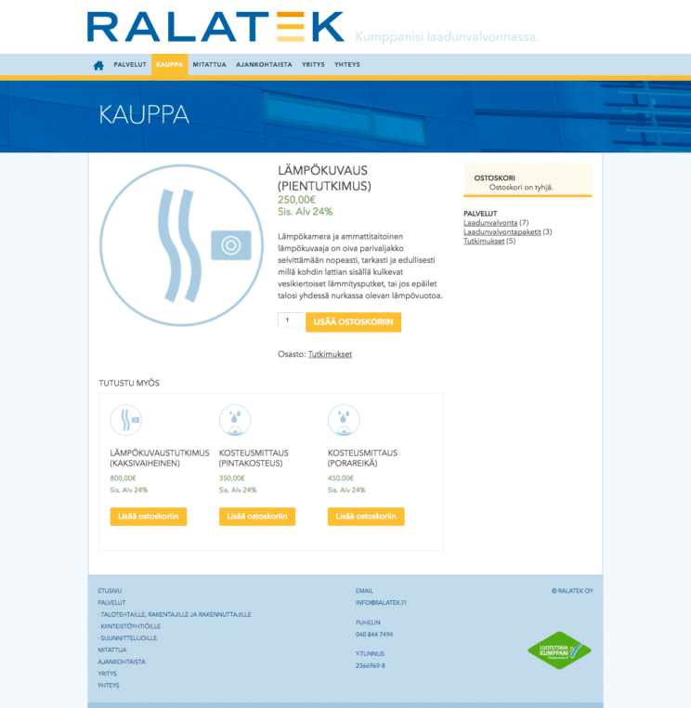The width and height of the screenshot is (691, 708).
Task: Open Laadunvalvonta category link
Action: click(490, 223)
